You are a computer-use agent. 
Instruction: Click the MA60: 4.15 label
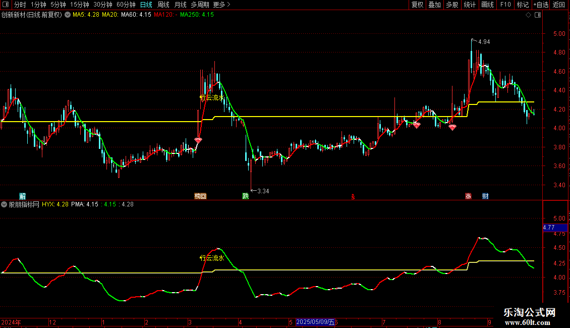(x=136, y=15)
